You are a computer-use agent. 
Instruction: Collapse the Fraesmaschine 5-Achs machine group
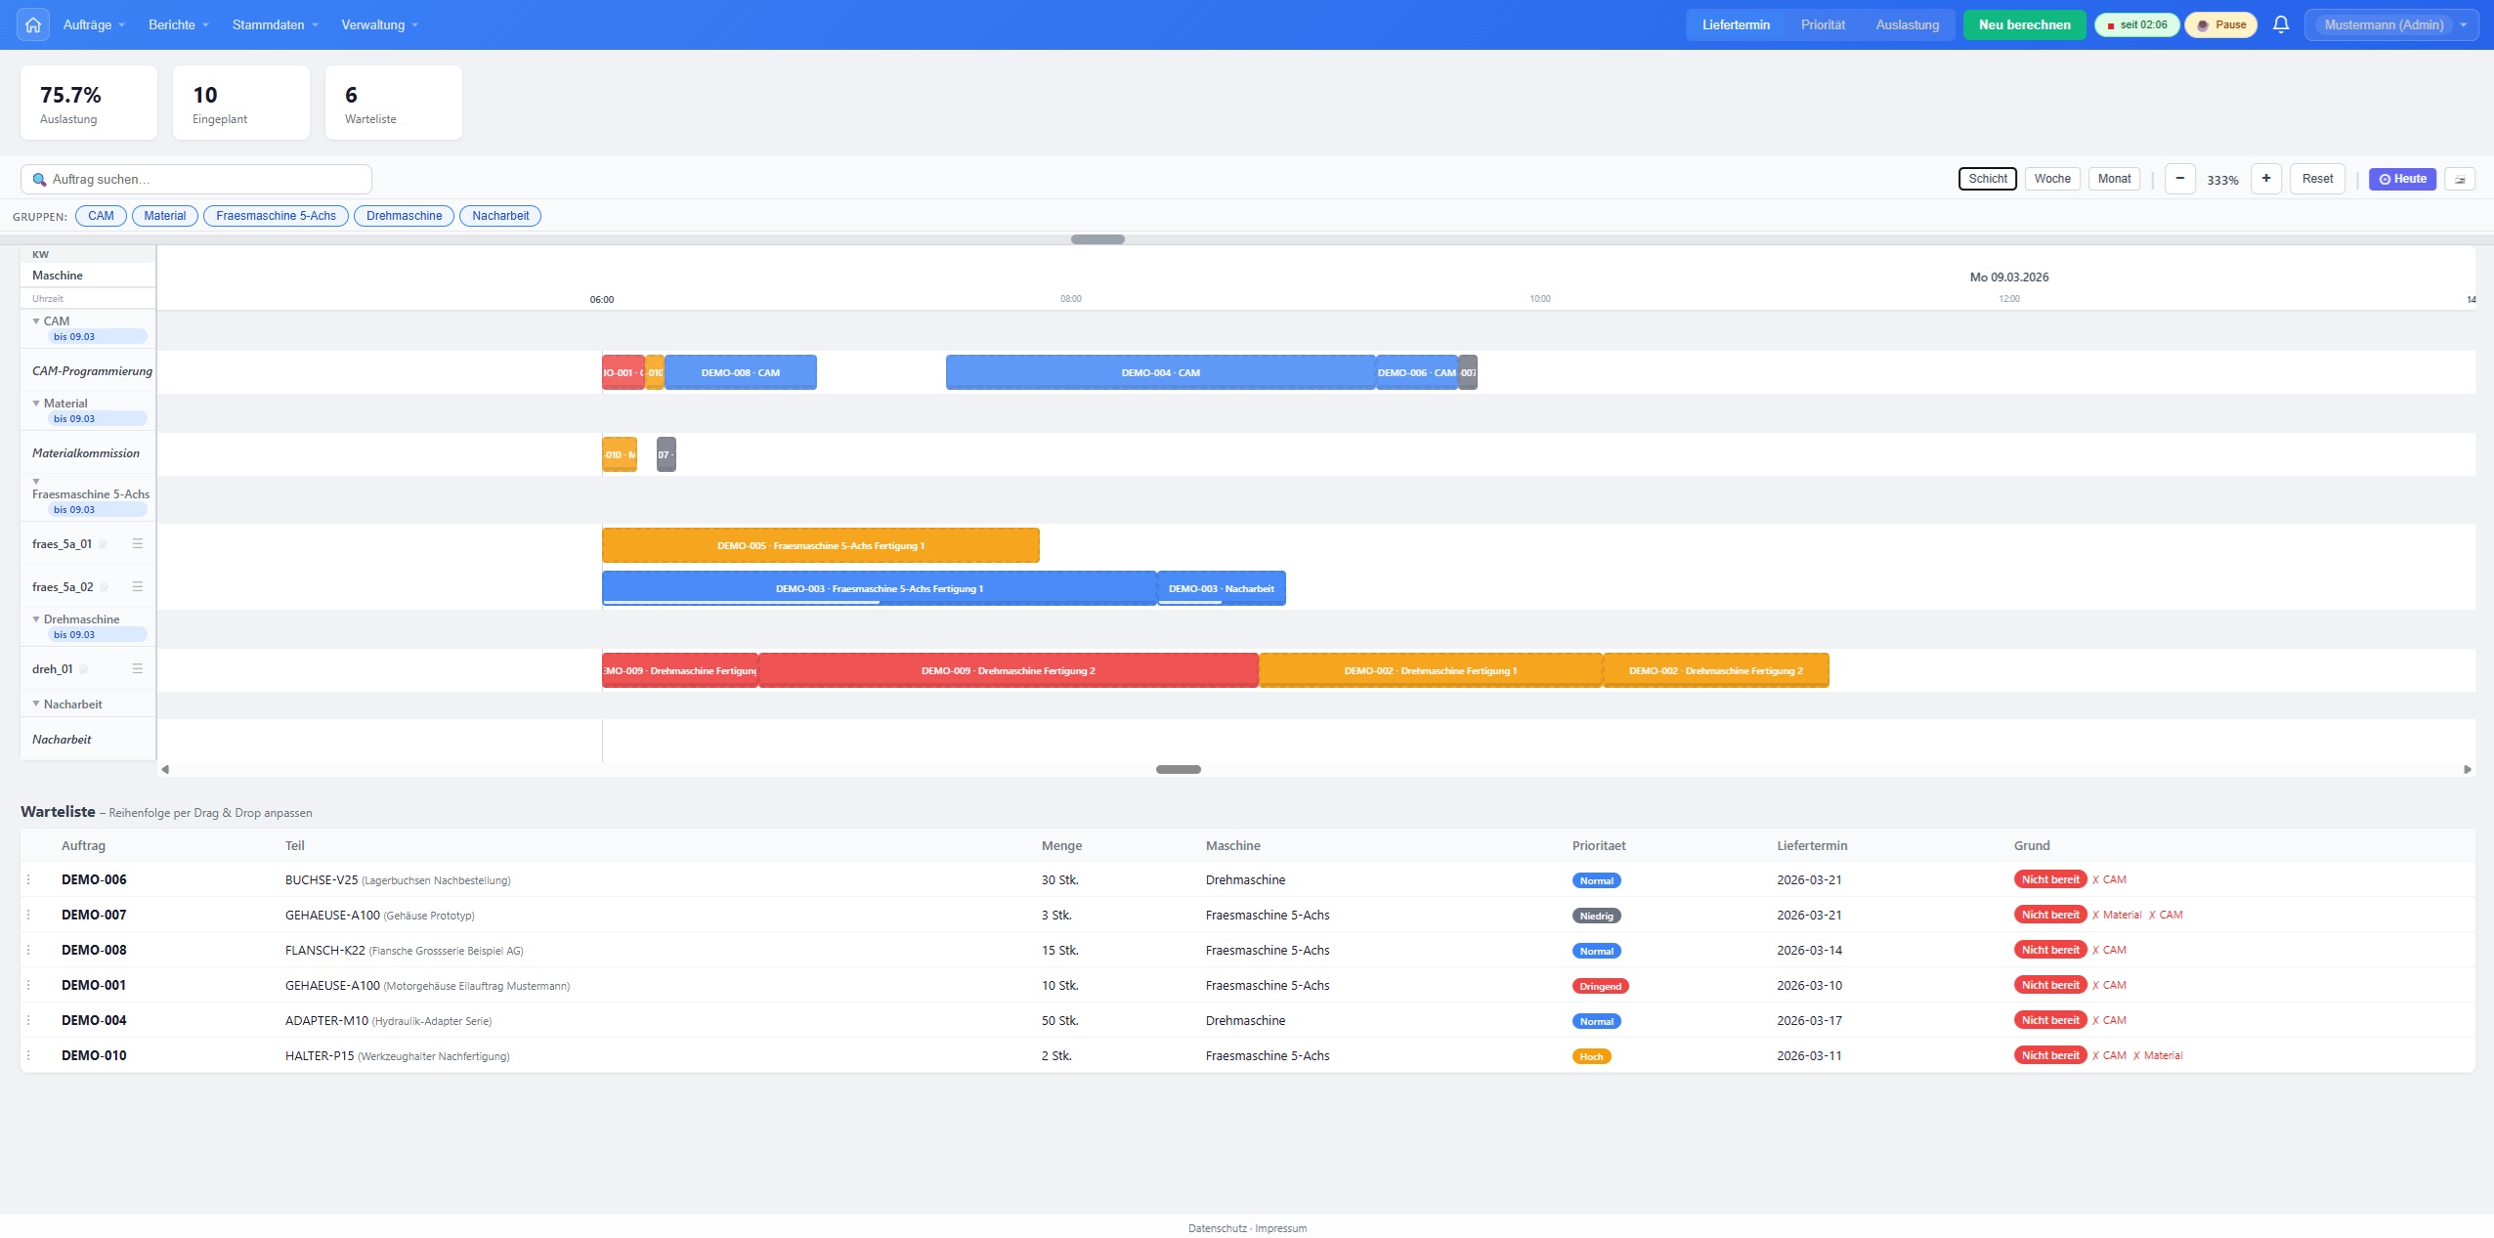pyautogui.click(x=36, y=481)
